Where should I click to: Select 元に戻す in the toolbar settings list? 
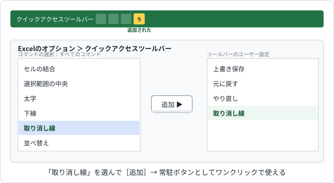[x=262, y=84]
